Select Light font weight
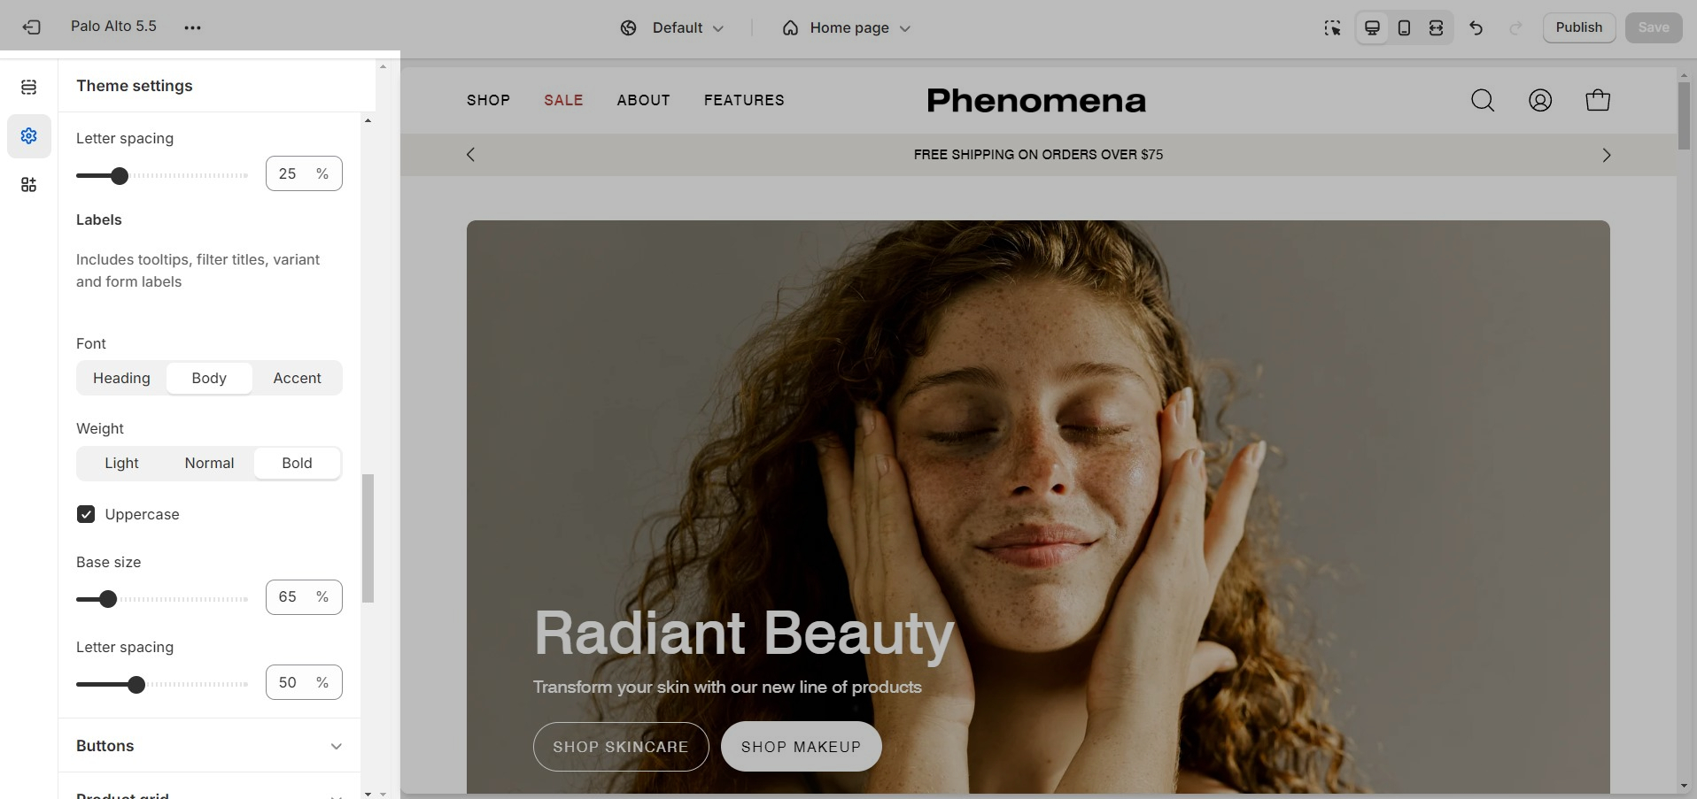The image size is (1697, 799). 121,463
